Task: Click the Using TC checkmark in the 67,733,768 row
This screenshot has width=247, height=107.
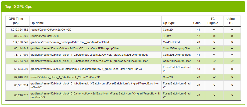Action: [x=232, y=61]
